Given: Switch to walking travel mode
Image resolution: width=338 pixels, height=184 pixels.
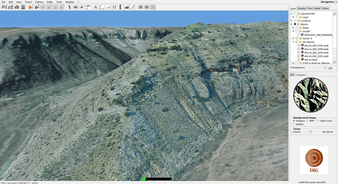Looking at the screenshot, I should (x=70, y=7).
